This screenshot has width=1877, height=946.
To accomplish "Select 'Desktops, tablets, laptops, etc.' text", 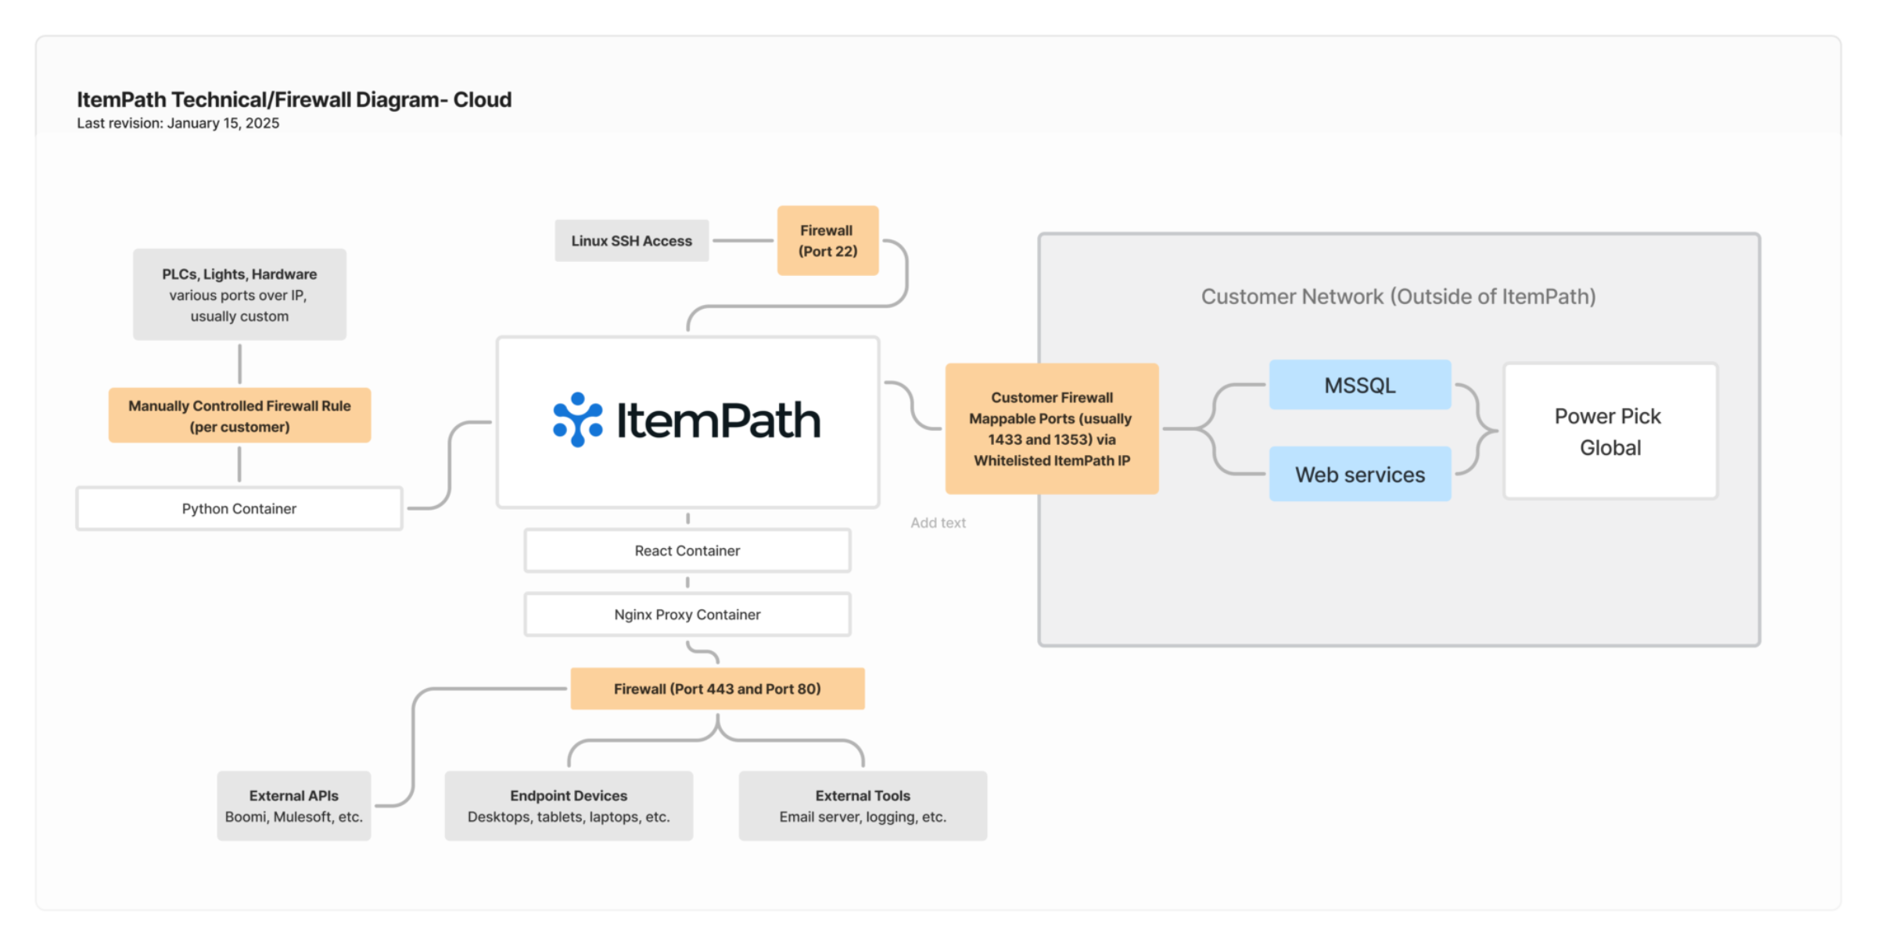I will [569, 817].
